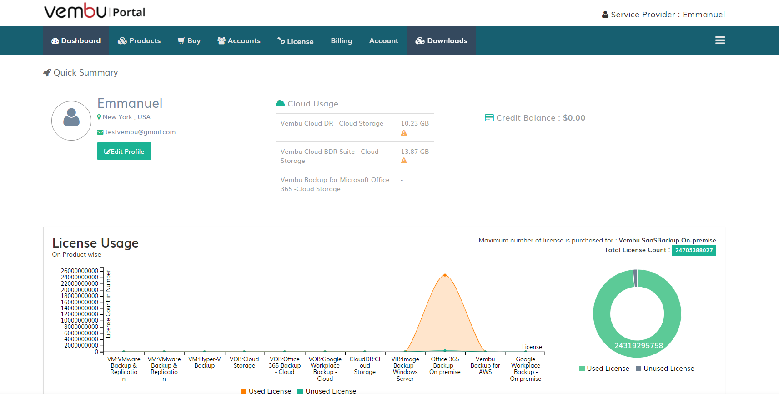Toggle green Unused License legend below area chart
Viewport: 779px width, 394px height.
(327, 391)
